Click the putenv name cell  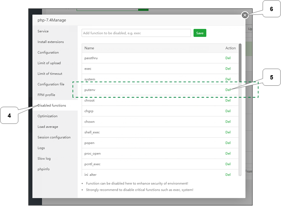[90, 90]
